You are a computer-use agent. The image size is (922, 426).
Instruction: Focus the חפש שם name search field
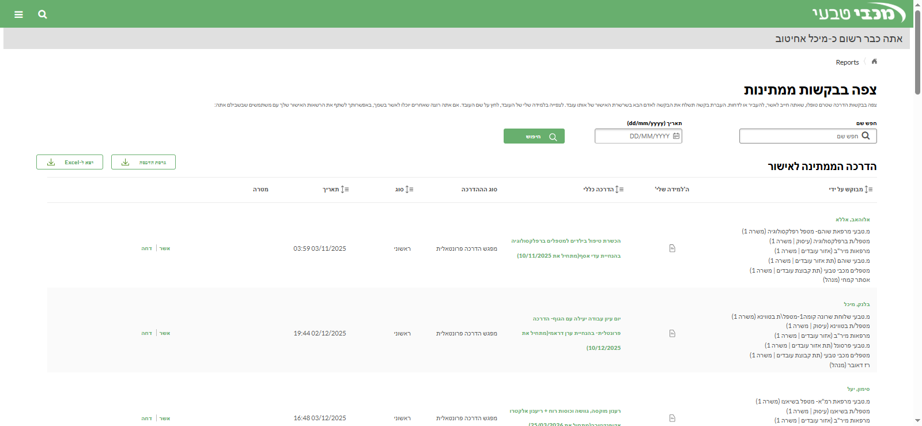(808, 136)
